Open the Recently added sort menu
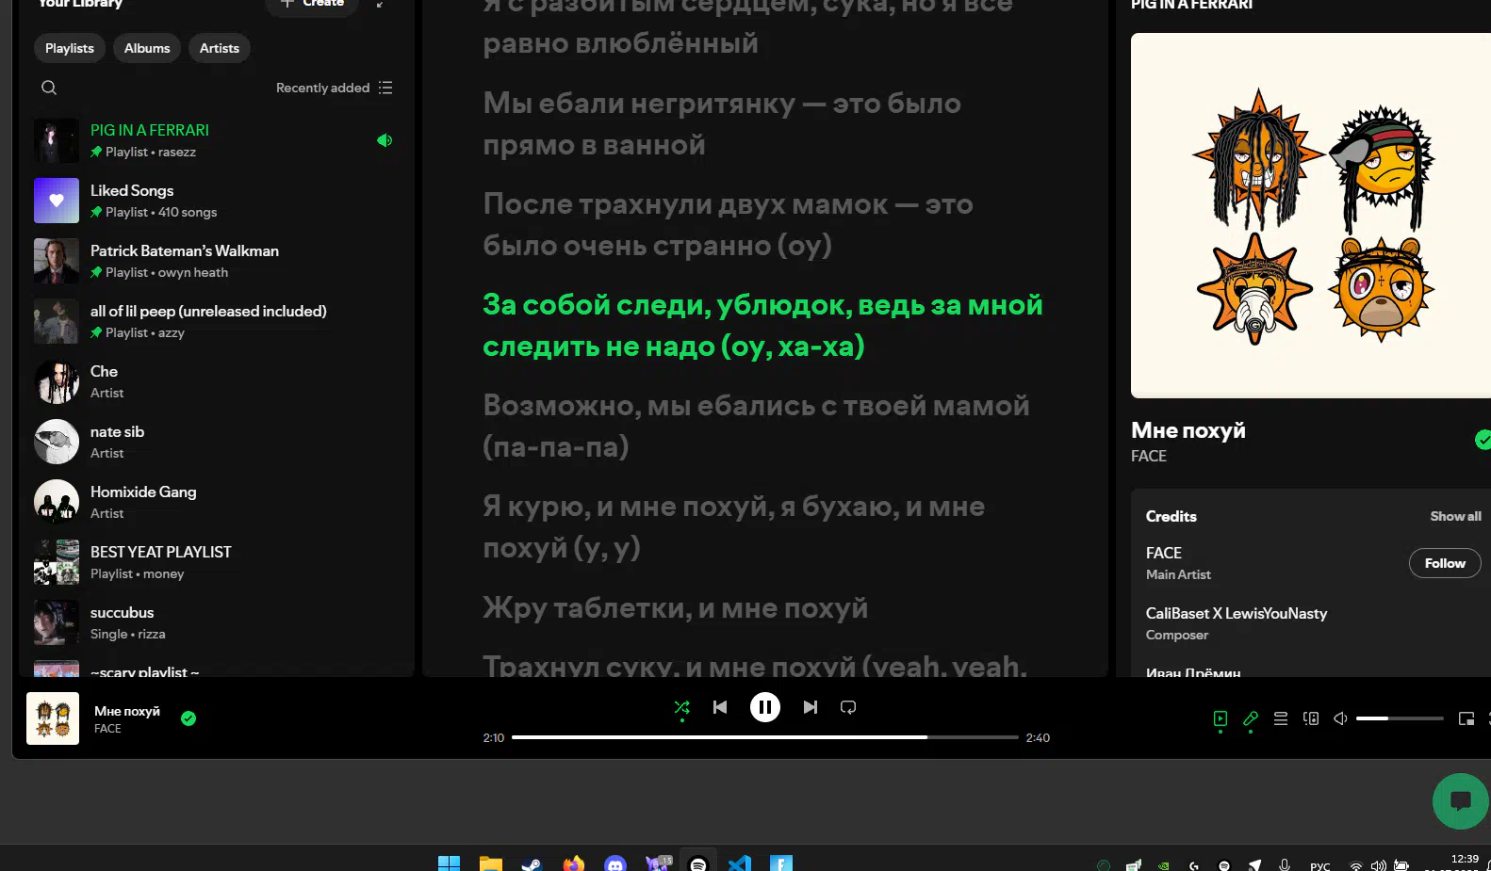 coord(334,88)
